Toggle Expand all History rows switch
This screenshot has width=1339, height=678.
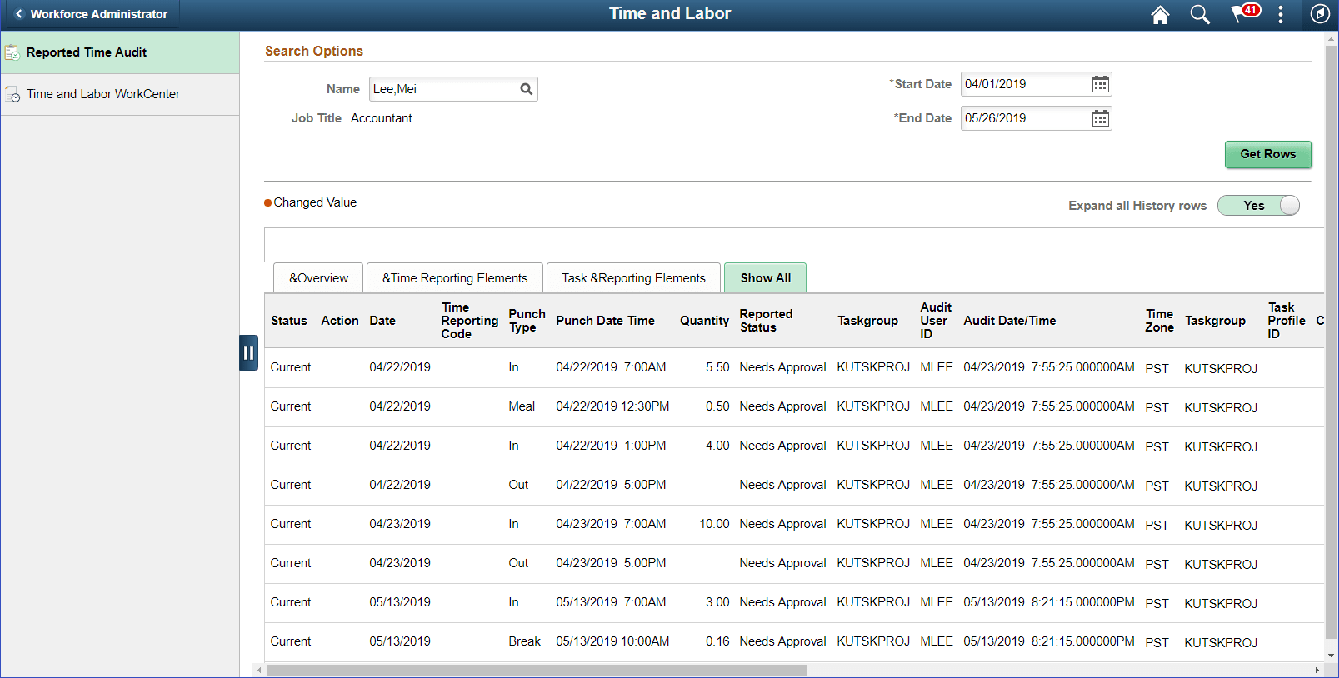1258,206
